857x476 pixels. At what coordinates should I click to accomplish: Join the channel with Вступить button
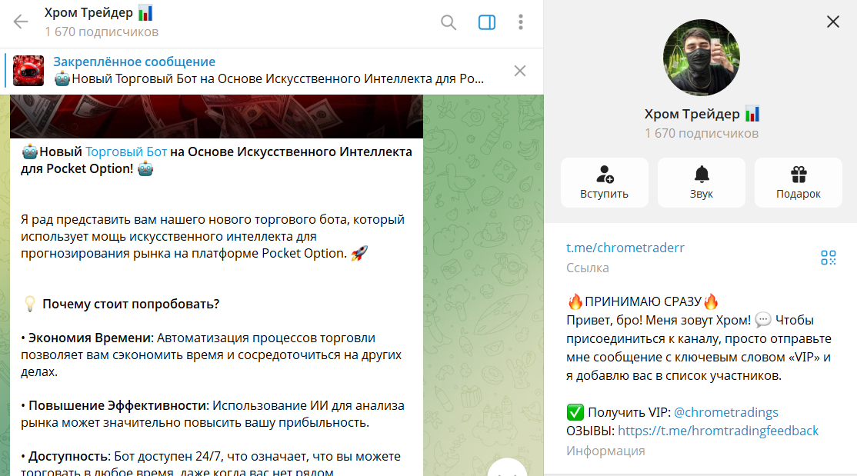[x=604, y=182]
